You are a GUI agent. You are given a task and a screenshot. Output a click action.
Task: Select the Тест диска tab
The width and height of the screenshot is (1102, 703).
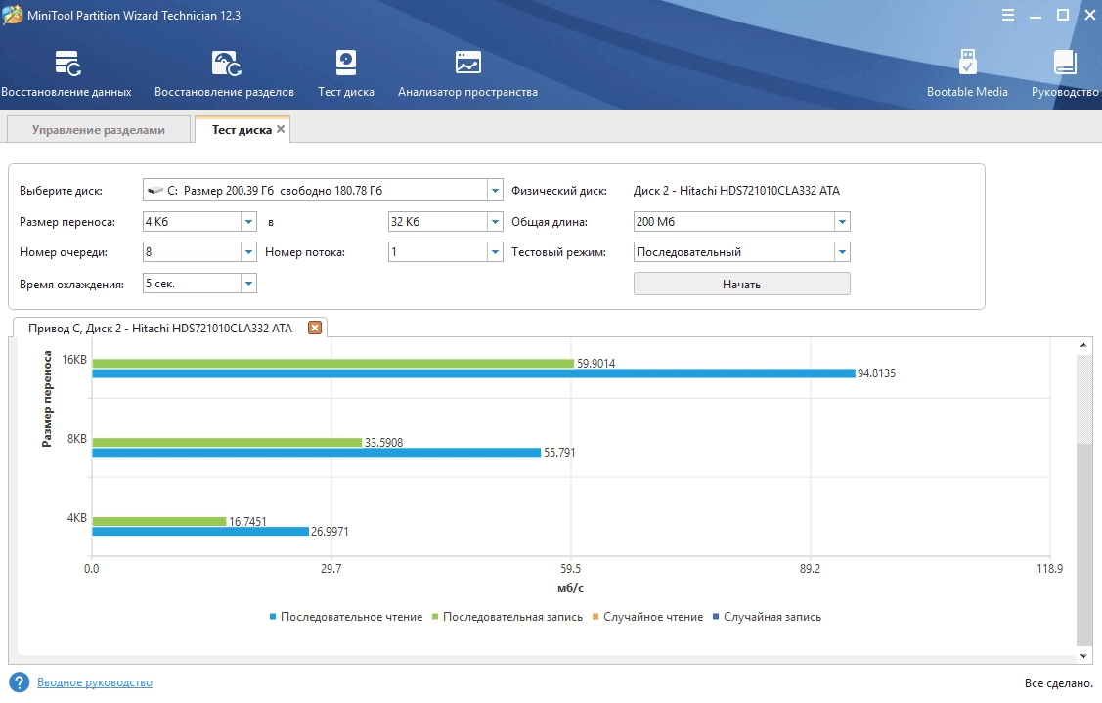click(x=242, y=129)
